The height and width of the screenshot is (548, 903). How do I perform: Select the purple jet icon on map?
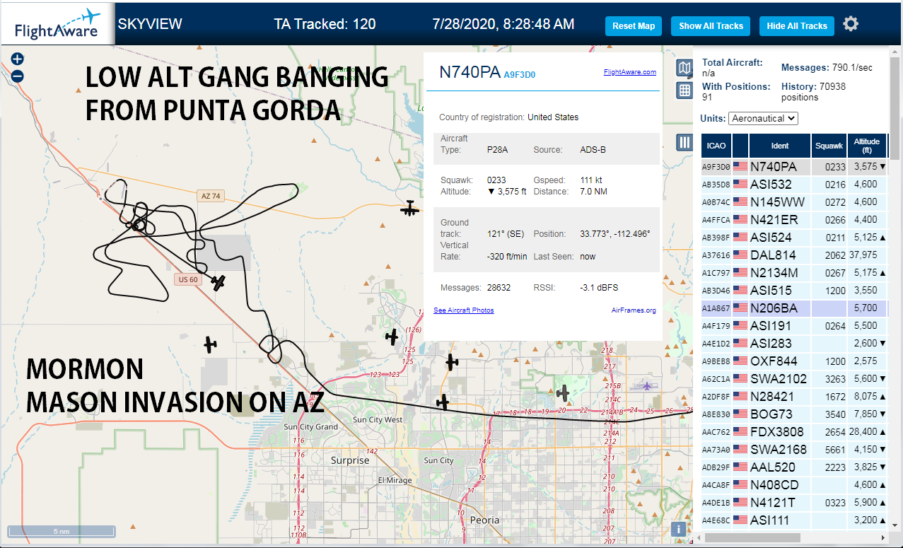click(646, 385)
